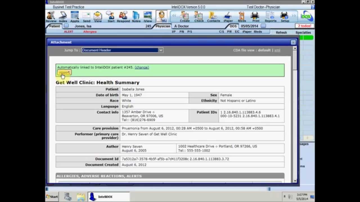Viewport: 360px width, 202px height.
Task: Open the View mail icon
Action: 98,17
